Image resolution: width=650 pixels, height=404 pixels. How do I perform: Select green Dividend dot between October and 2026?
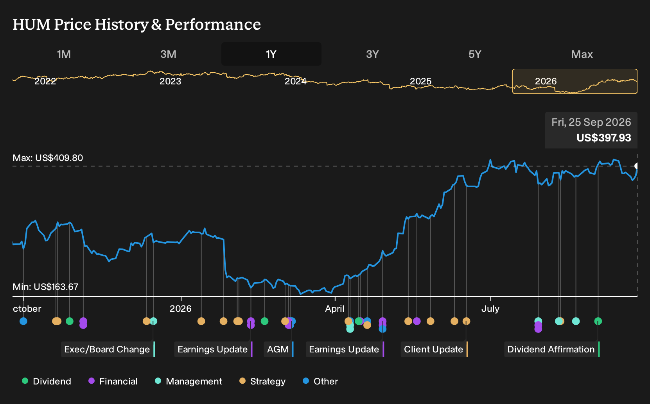70,321
